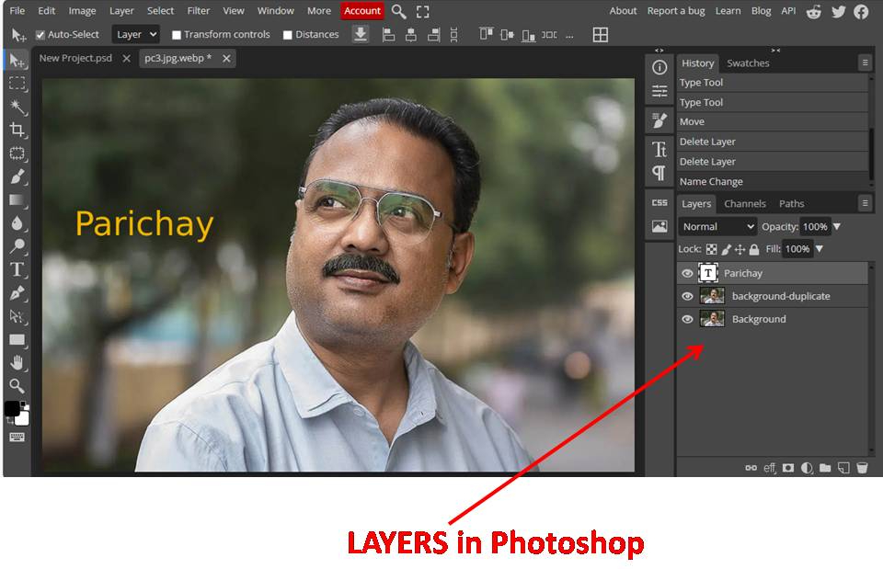Image resolution: width=883 pixels, height=569 pixels.
Task: Select the Rectangle shape tool
Action: pyautogui.click(x=17, y=340)
